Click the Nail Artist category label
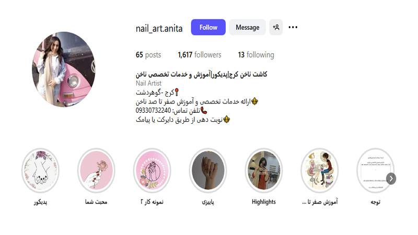This screenshot has width=418, height=235. coord(148,83)
